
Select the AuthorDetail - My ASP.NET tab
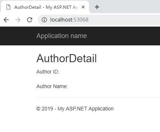(x=45, y=7)
